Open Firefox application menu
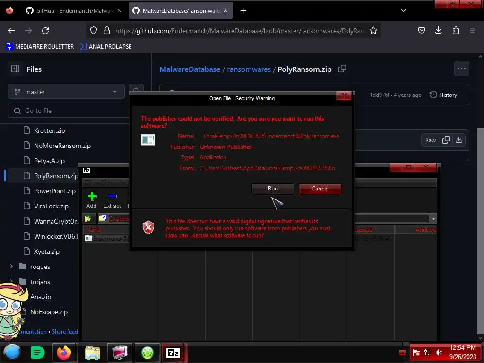Viewport: 484px width, 363px height. coord(473,30)
